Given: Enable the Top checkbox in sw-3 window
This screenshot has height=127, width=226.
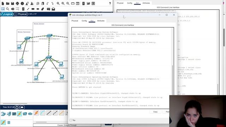Looking at the screenshot, I should tap(71, 120).
